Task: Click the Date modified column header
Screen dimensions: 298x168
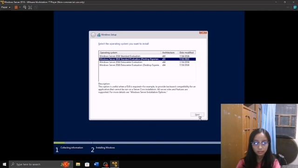Action: point(187,53)
